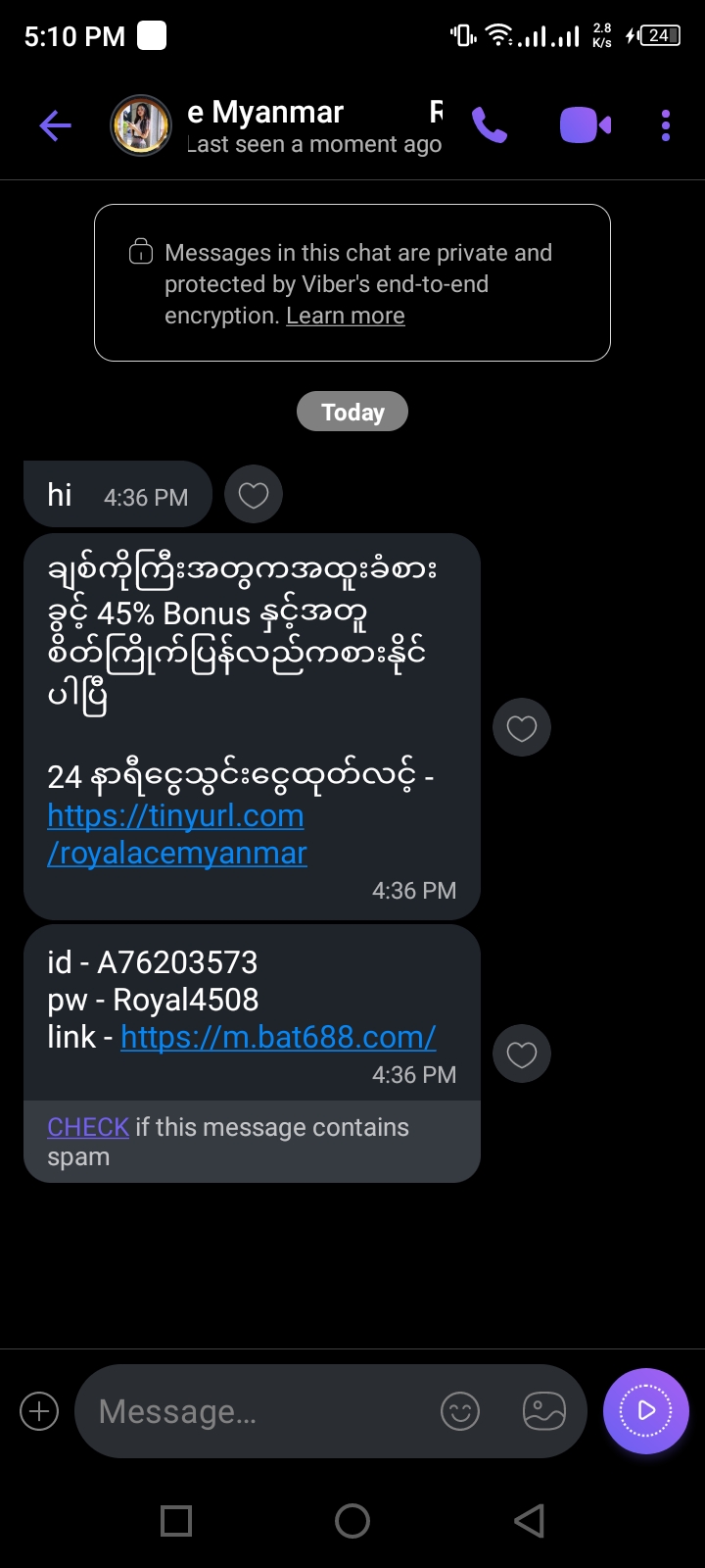Start a video call
The image size is (705, 1568).
pyautogui.click(x=585, y=125)
